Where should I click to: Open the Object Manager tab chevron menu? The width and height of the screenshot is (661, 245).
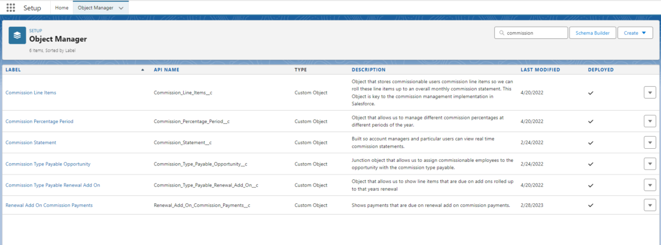point(121,8)
